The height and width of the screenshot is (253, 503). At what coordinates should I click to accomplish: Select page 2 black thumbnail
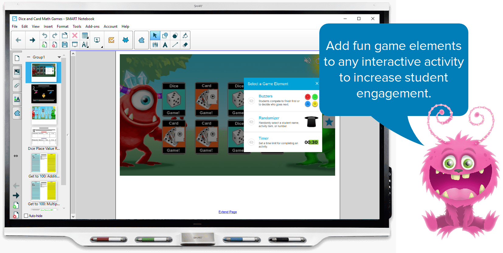[44, 94]
